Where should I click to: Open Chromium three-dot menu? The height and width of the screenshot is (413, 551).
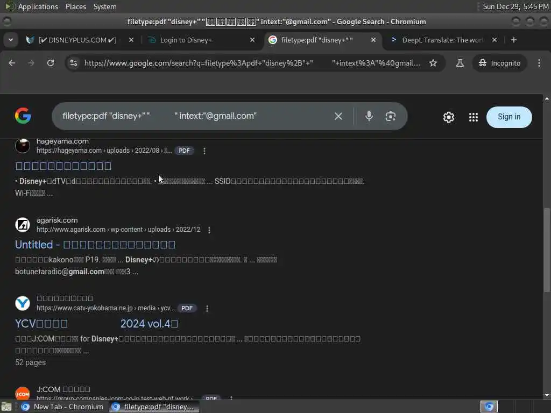(x=539, y=63)
